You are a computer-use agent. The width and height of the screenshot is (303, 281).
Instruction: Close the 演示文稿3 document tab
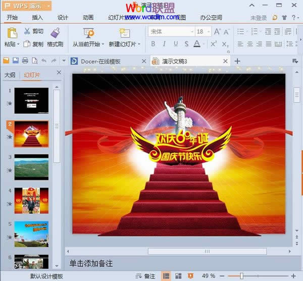click(225, 61)
